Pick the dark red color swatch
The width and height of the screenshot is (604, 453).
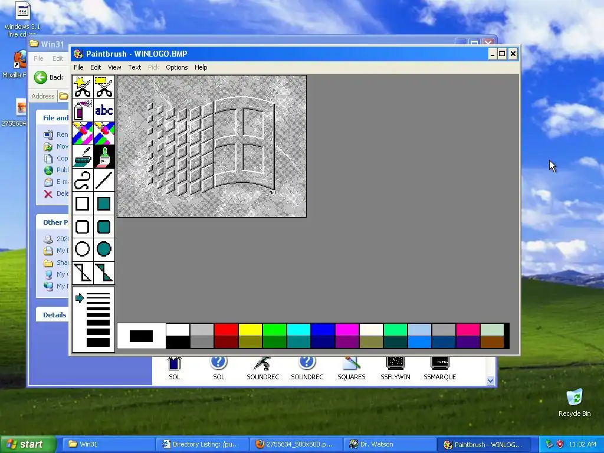226,342
